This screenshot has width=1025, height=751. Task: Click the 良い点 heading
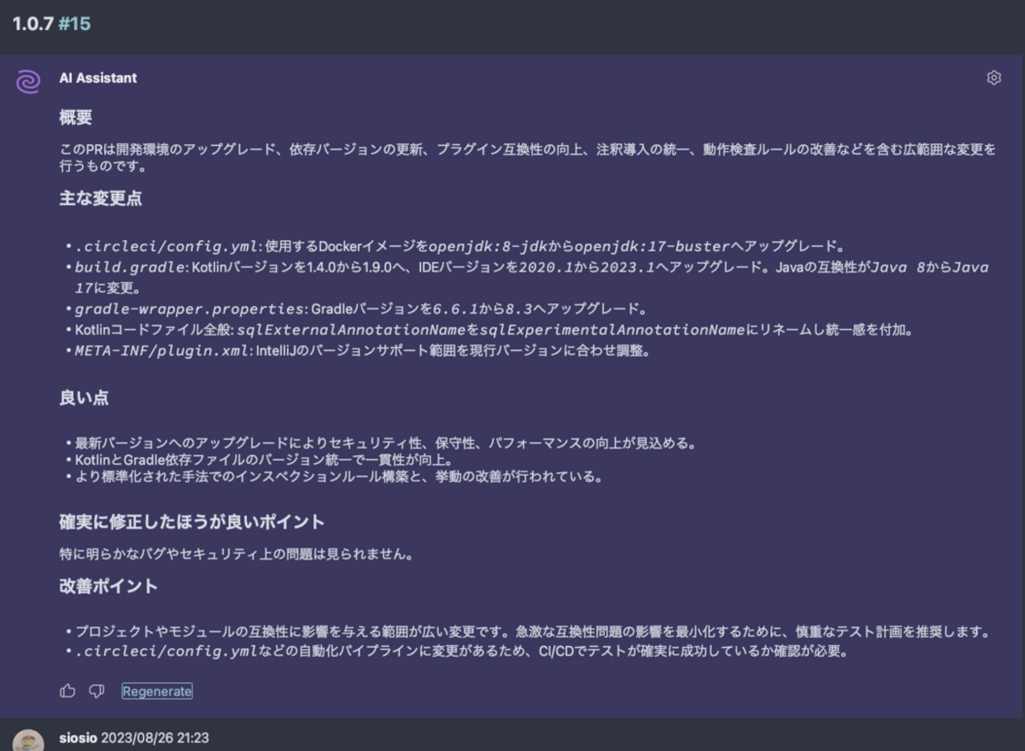pos(84,398)
